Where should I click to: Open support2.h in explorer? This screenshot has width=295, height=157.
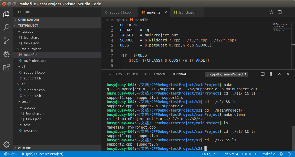(x=57, y=96)
